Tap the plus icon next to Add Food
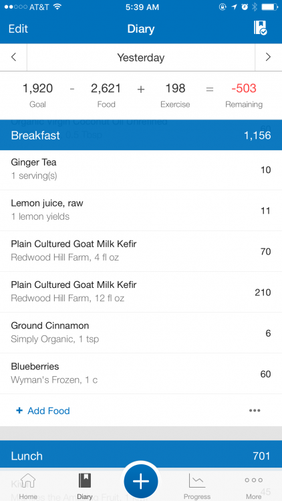 coord(19,411)
